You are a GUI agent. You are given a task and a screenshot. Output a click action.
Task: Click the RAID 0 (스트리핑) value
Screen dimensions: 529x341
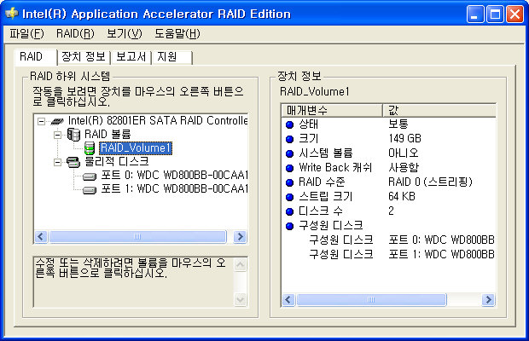(x=430, y=182)
